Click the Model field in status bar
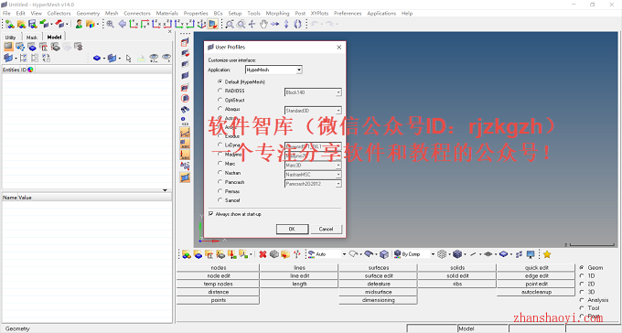The height and width of the screenshot is (333, 622). (x=482, y=328)
